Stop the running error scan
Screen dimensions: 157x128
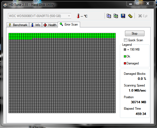click(135, 34)
